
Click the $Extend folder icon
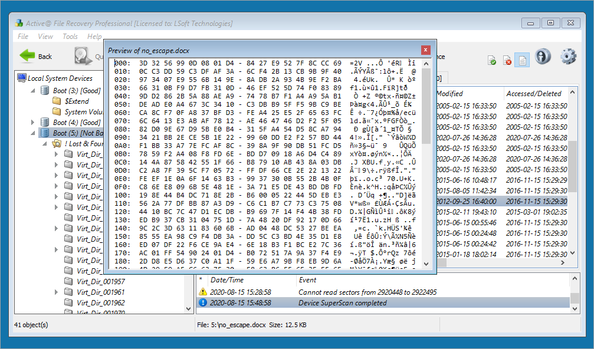click(x=57, y=101)
